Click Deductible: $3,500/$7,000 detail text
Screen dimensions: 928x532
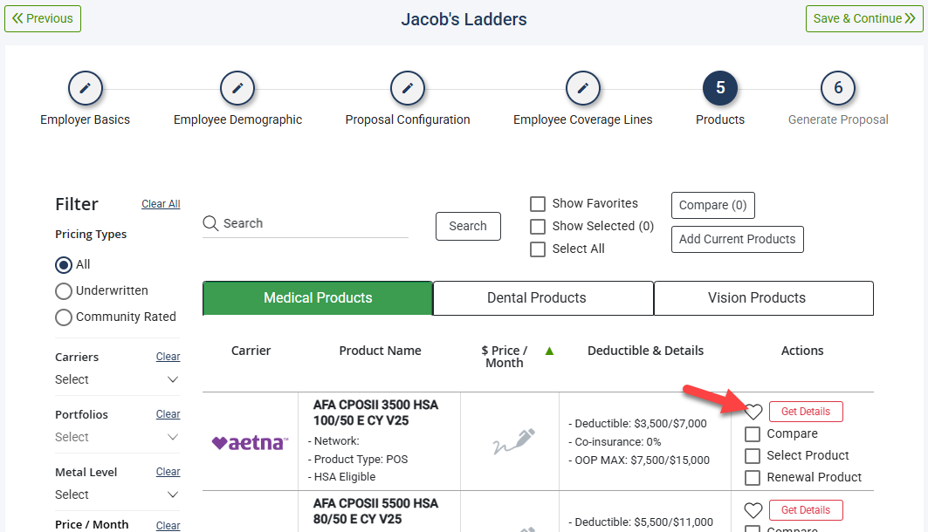637,424
